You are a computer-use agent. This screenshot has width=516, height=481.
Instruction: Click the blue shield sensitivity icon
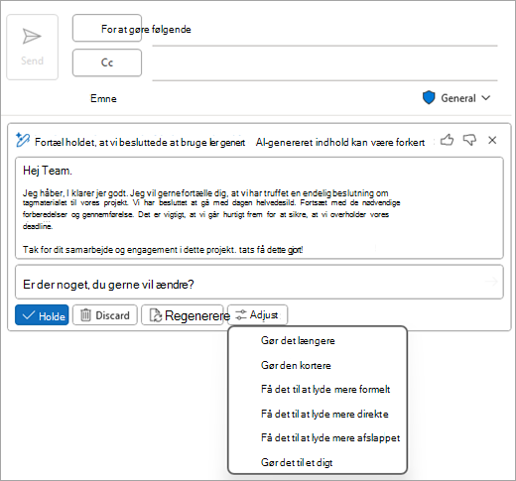click(x=429, y=98)
